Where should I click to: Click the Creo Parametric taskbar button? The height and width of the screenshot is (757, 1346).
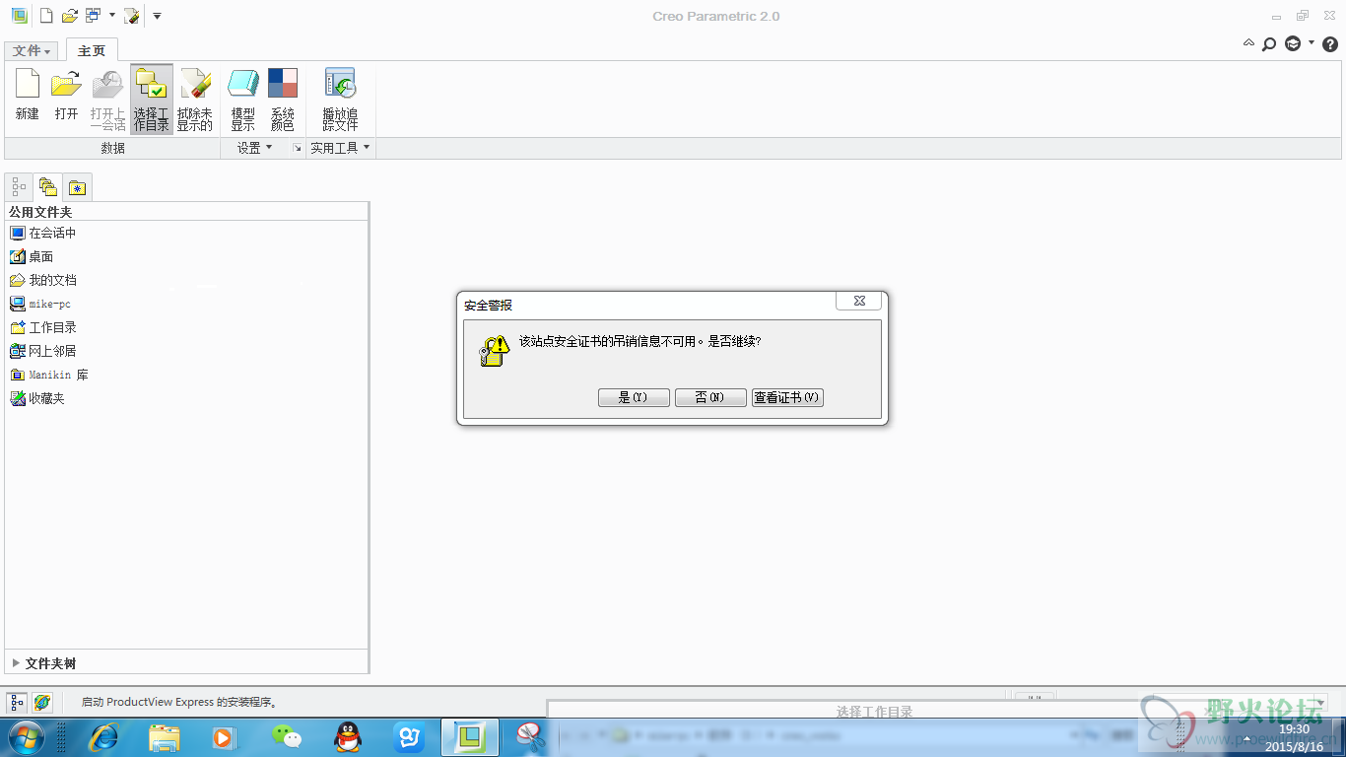470,736
